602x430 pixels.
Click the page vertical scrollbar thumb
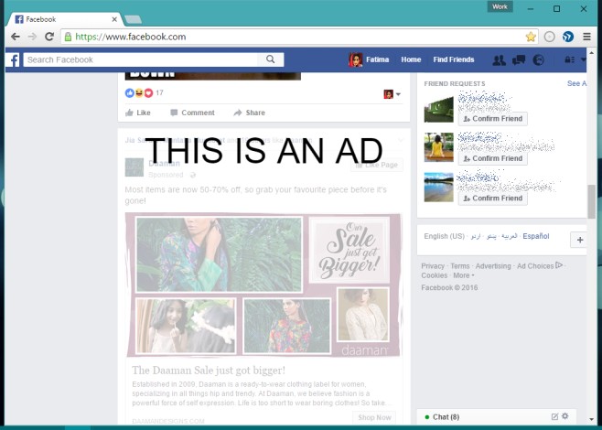[591, 201]
